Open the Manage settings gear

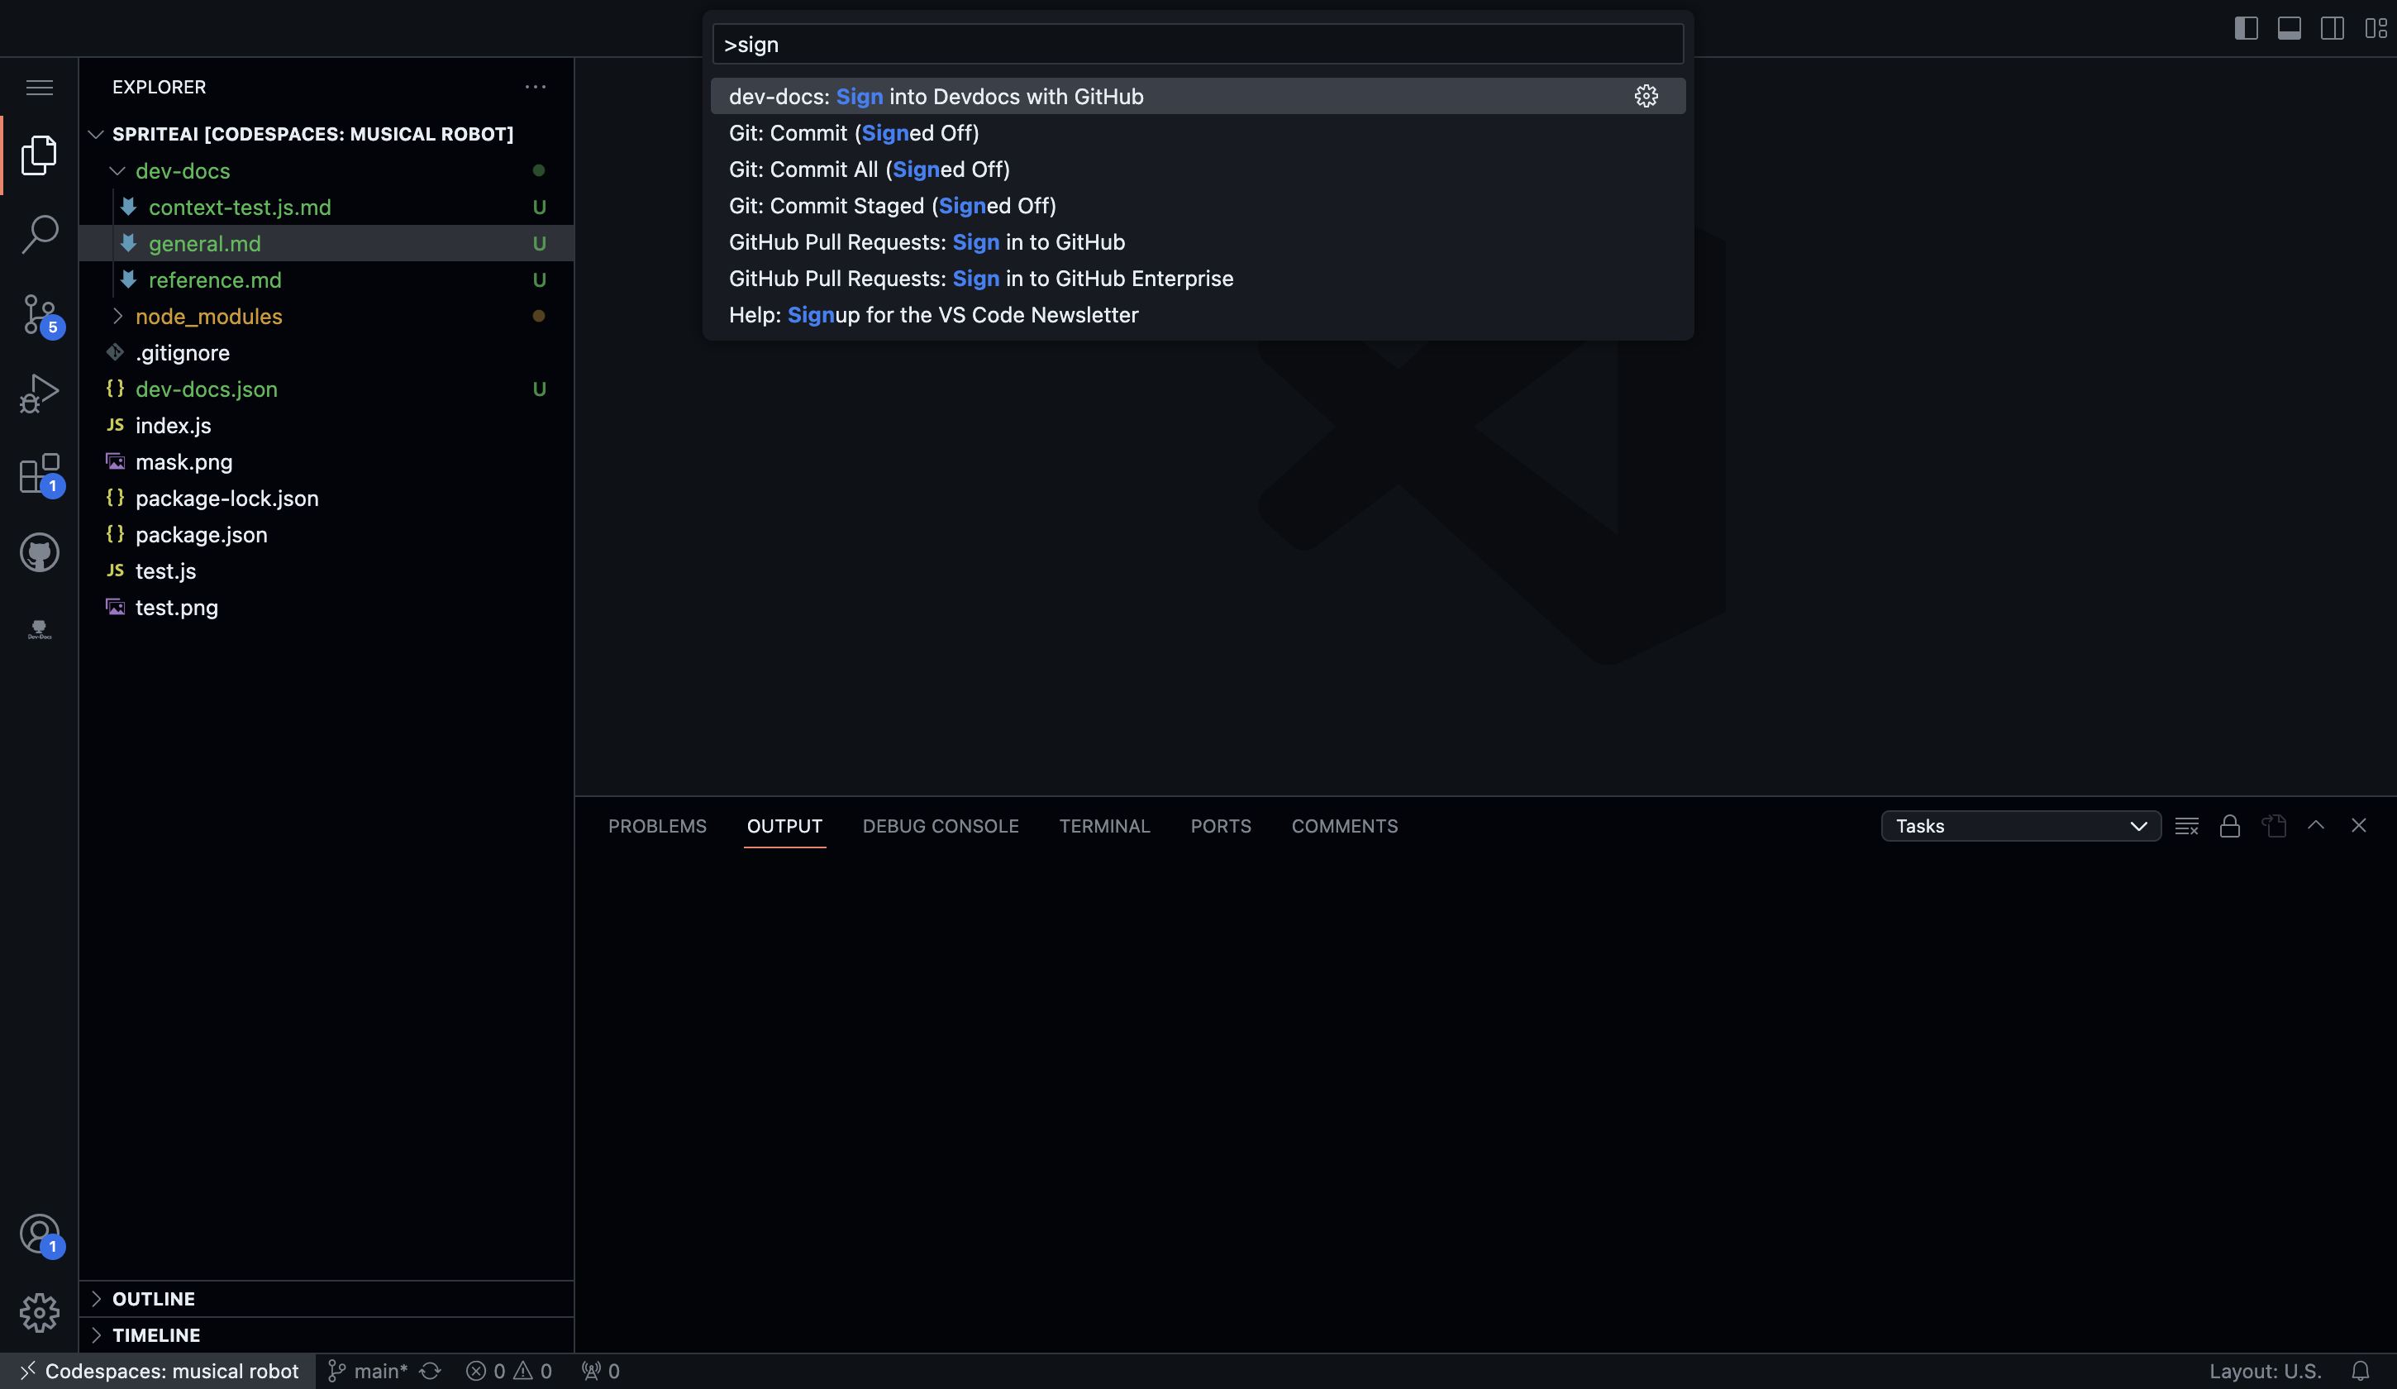pyautogui.click(x=39, y=1313)
